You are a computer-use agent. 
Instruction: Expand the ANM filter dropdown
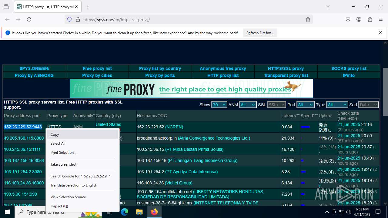click(248, 105)
